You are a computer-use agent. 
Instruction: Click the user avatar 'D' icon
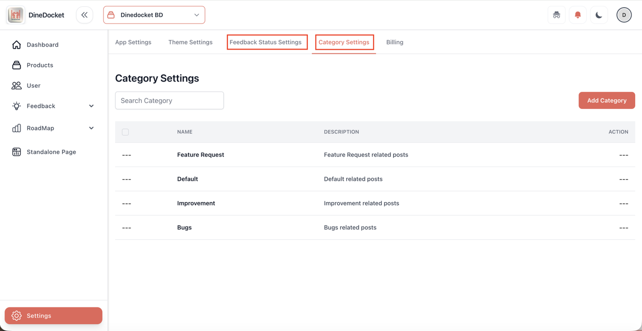(x=624, y=15)
